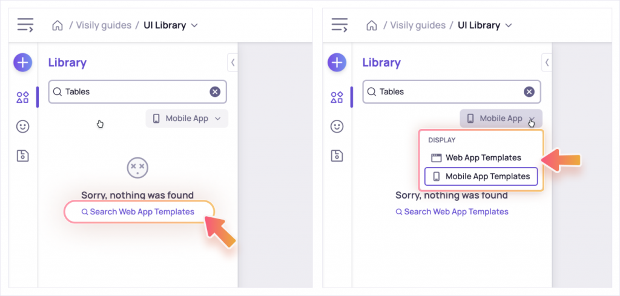Click the home icon in right breadcrumb

pos(372,25)
